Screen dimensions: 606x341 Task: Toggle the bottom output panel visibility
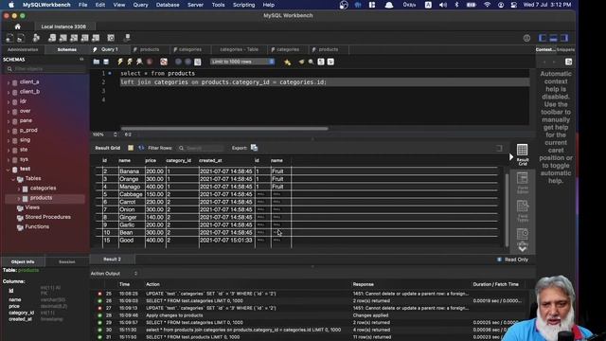click(x=553, y=38)
